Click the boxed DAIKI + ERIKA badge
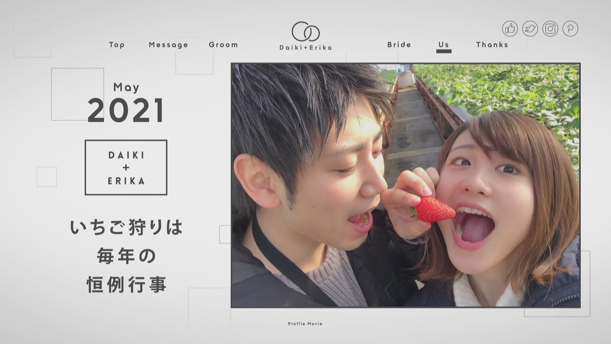 pyautogui.click(x=126, y=167)
